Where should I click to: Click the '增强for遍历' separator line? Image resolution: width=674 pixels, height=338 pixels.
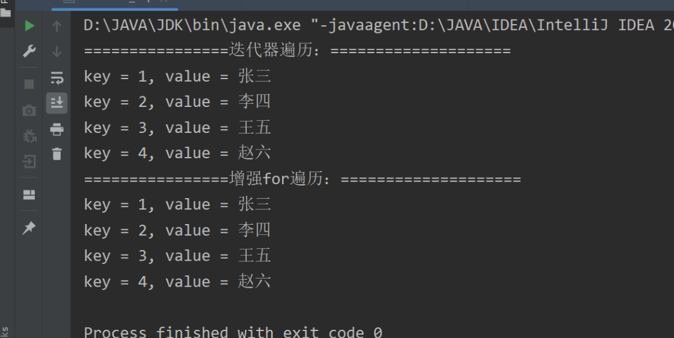tap(302, 178)
